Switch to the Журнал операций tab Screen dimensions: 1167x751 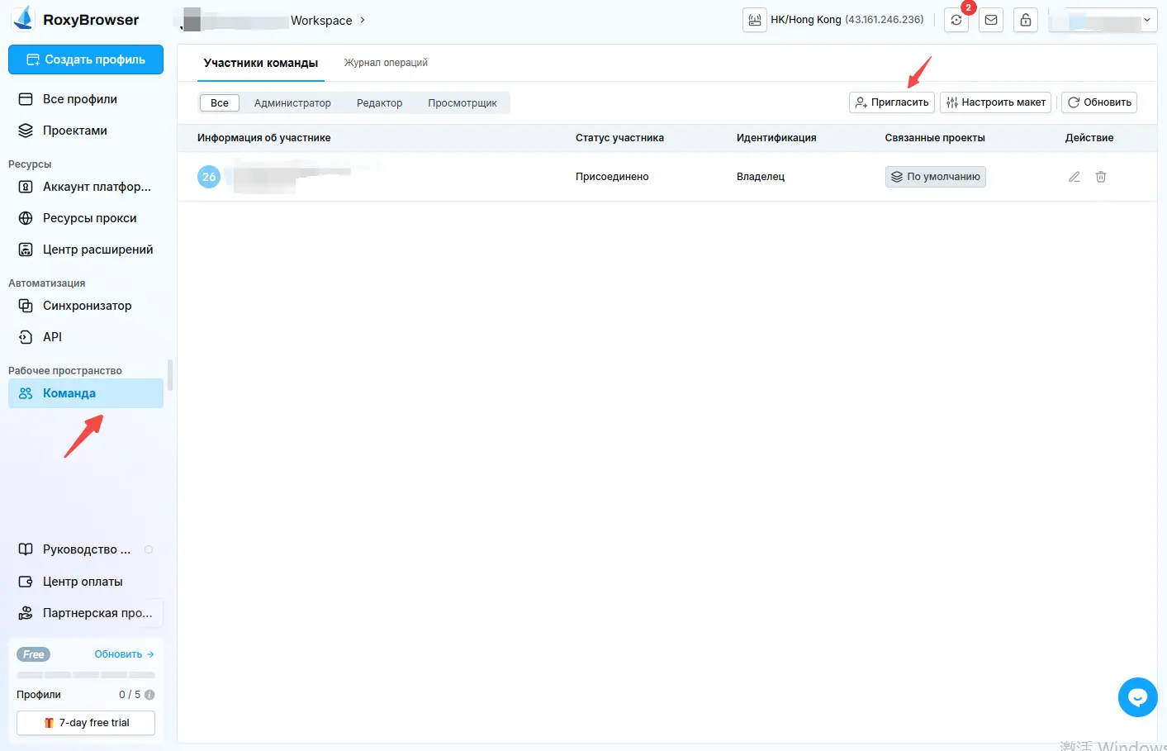tap(386, 63)
